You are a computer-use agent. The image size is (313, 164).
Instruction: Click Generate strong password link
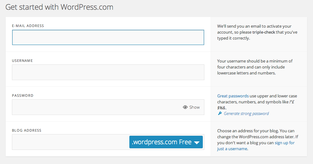point(246,113)
